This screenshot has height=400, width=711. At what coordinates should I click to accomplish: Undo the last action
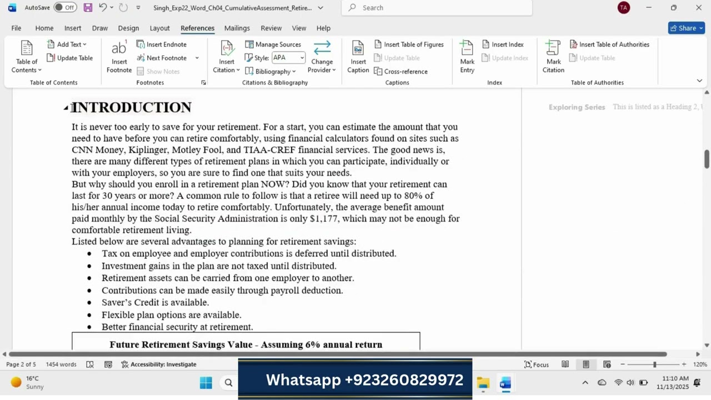[103, 8]
